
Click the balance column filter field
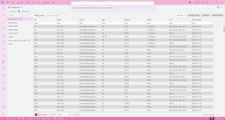tap(134, 23)
